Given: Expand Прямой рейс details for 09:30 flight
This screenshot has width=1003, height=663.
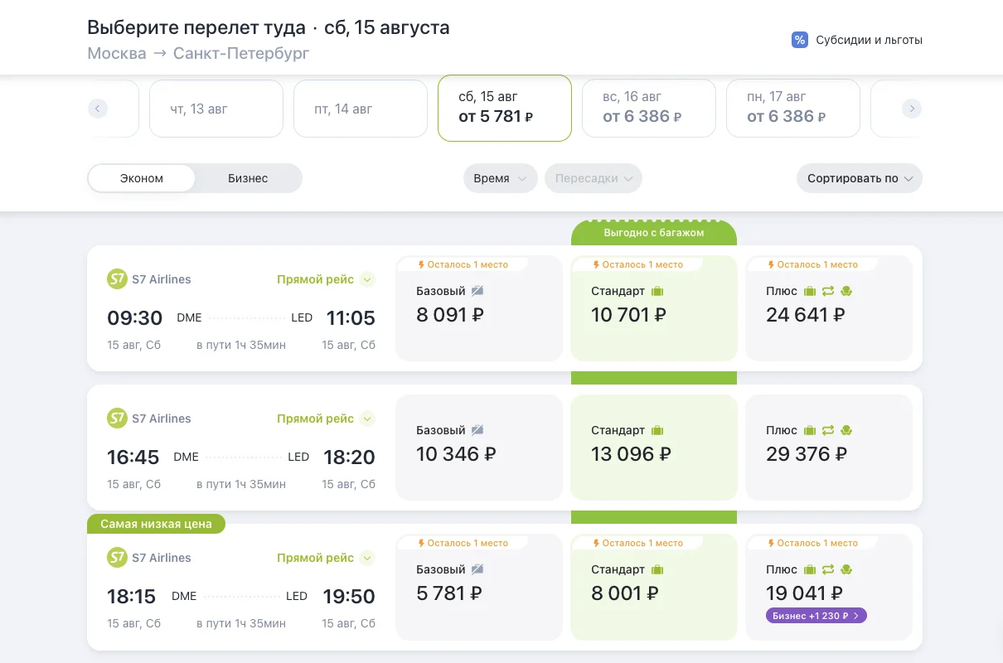Looking at the screenshot, I should (x=326, y=279).
